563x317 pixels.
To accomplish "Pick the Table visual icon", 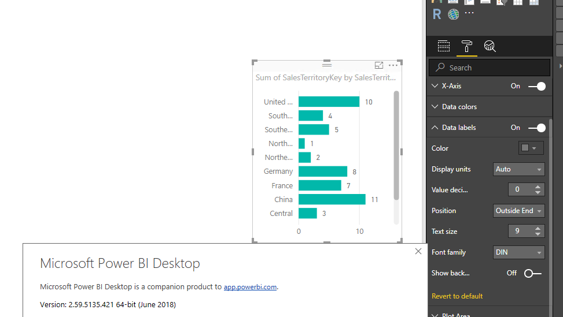I will [518, 2].
